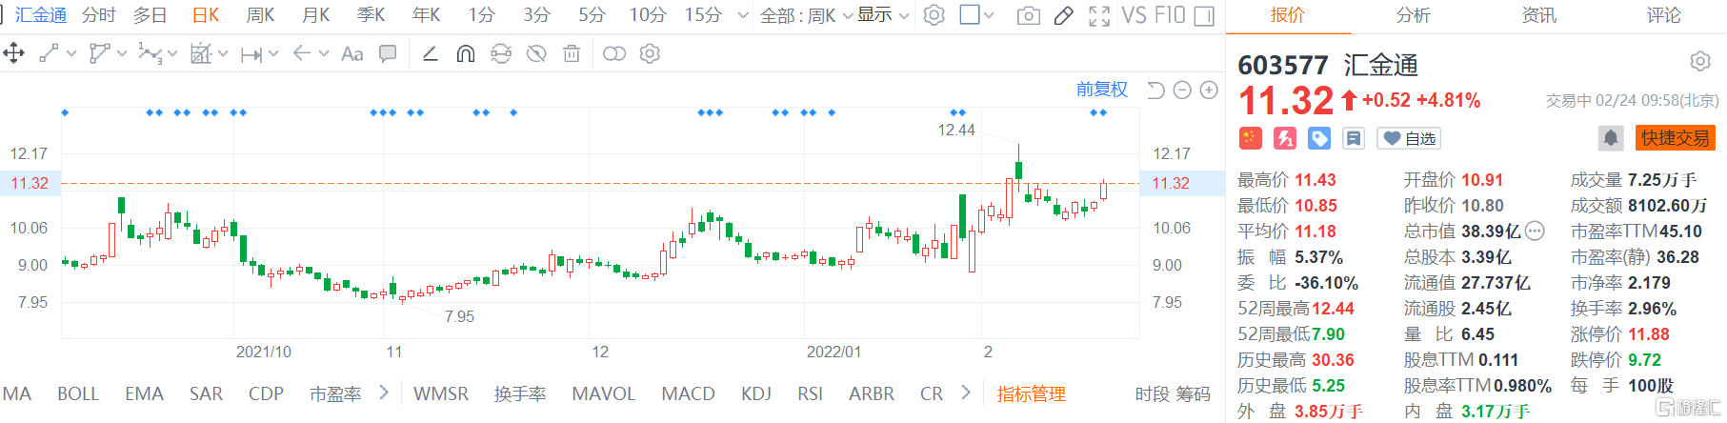1727x423 pixels.
Task: Select the polygon shape drawing tool
Action: (99, 53)
